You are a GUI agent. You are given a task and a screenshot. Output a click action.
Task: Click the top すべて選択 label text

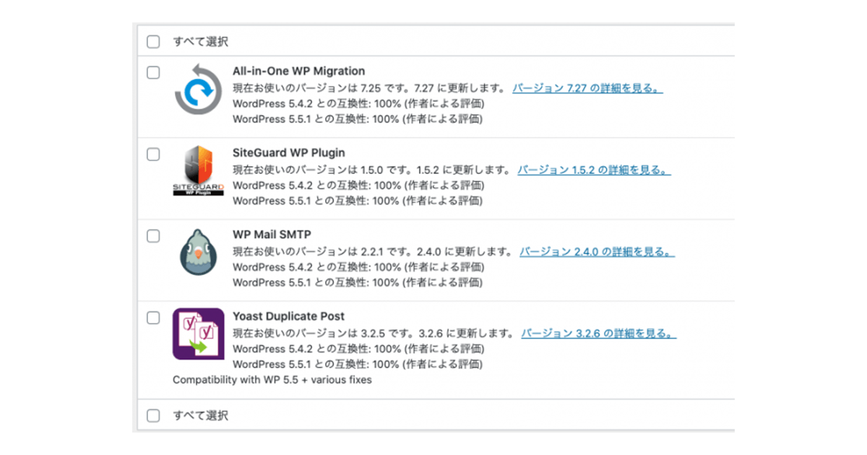(200, 42)
